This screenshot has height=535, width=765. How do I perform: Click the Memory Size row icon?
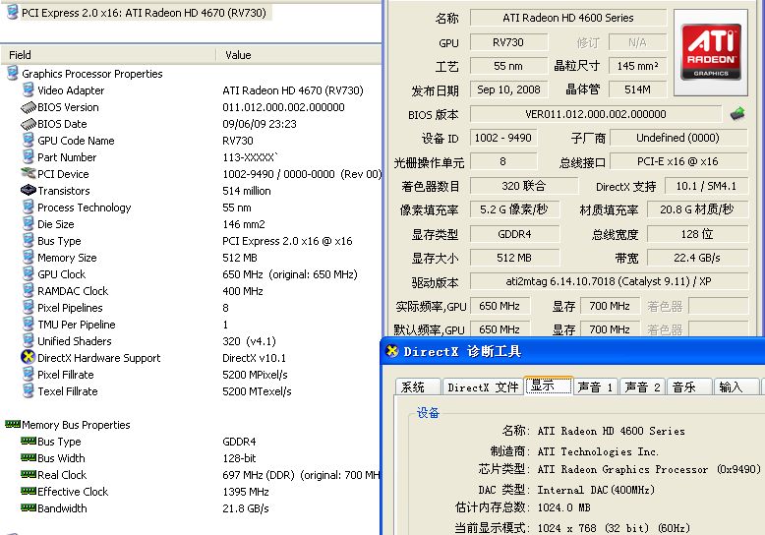point(29,258)
